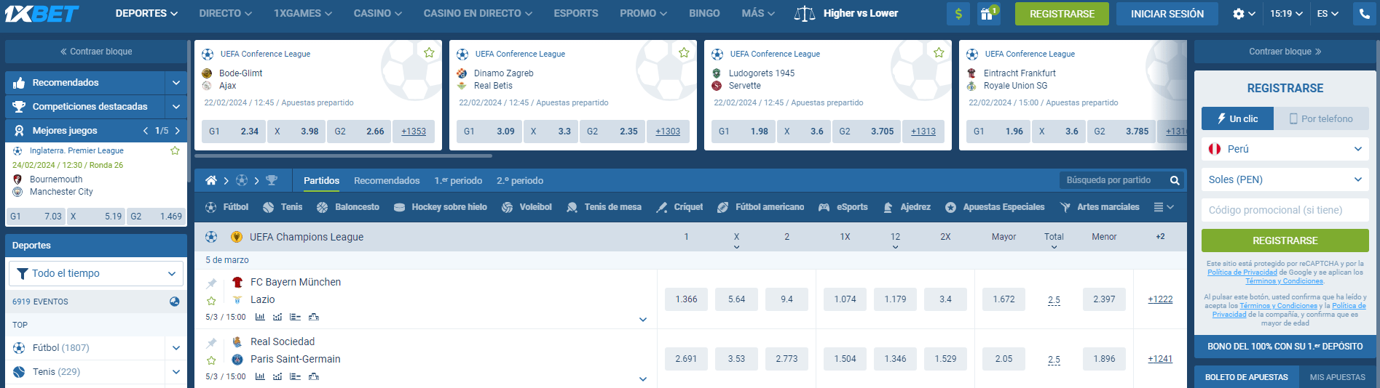Favorite the Bournemouth vs Manchester City game
This screenshot has height=388, width=1380.
(x=175, y=151)
